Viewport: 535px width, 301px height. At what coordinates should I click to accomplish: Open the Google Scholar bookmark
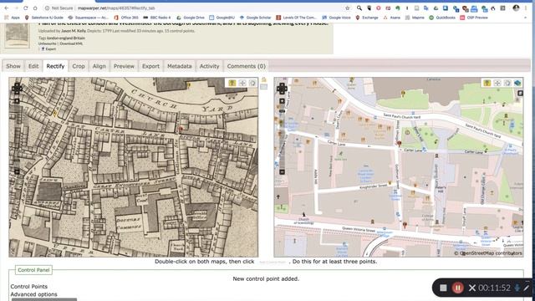[255, 18]
